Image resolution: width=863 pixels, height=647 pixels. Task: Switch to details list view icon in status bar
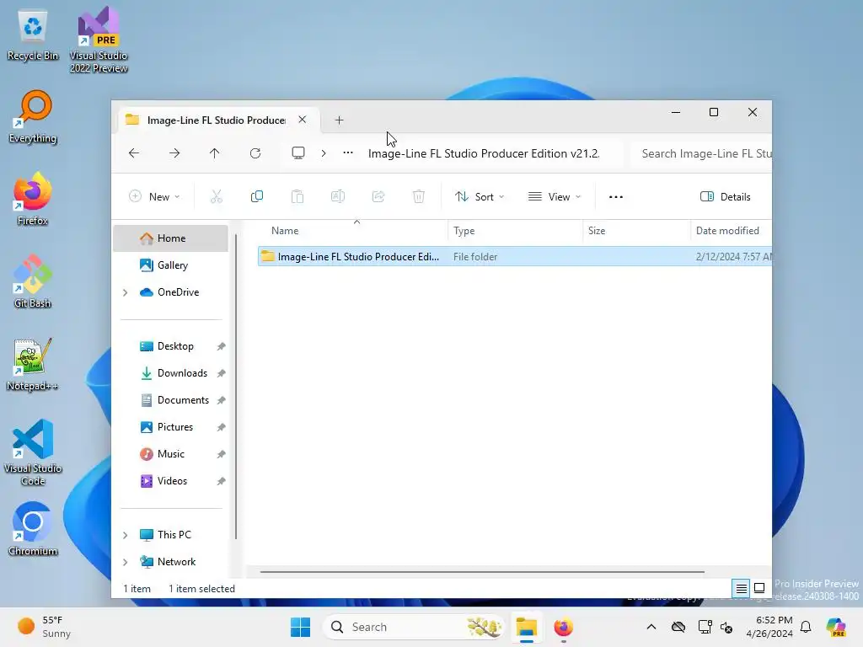742,589
